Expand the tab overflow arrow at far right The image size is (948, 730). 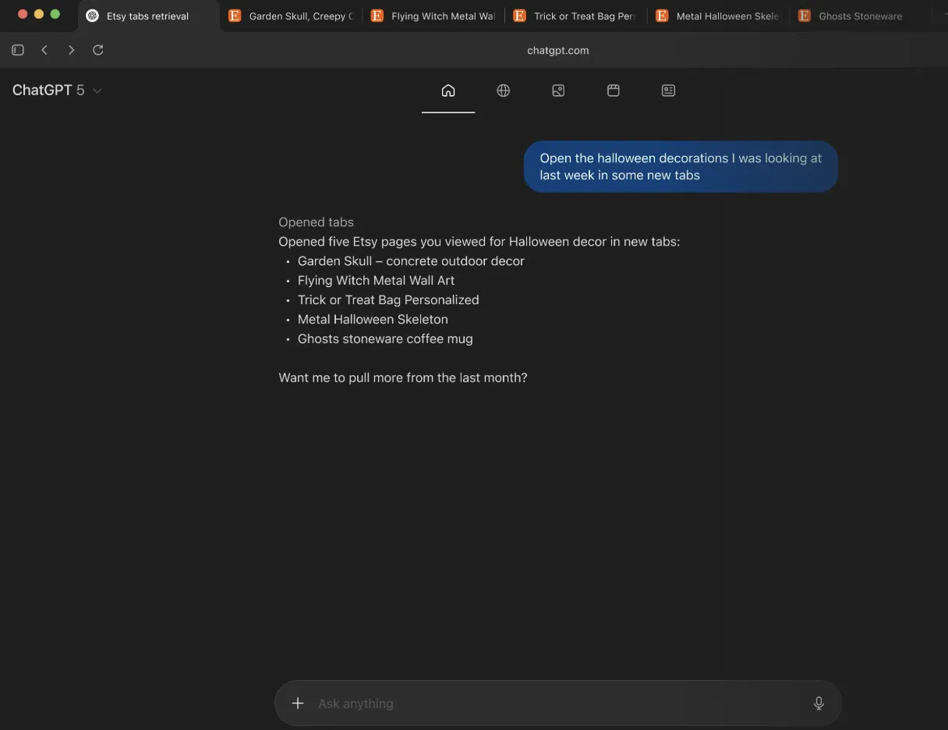coord(944,16)
